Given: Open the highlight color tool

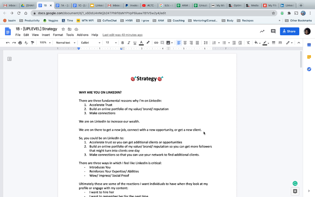Looking at the screenshot, I should 148,43.
